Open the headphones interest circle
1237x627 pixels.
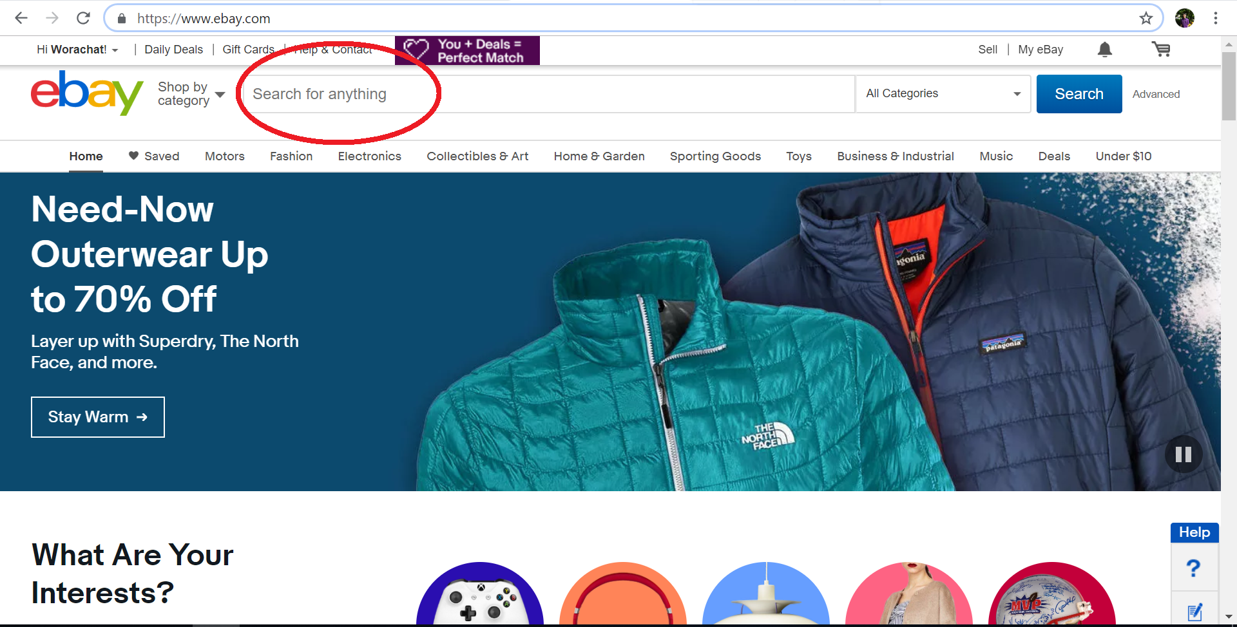tap(623, 593)
